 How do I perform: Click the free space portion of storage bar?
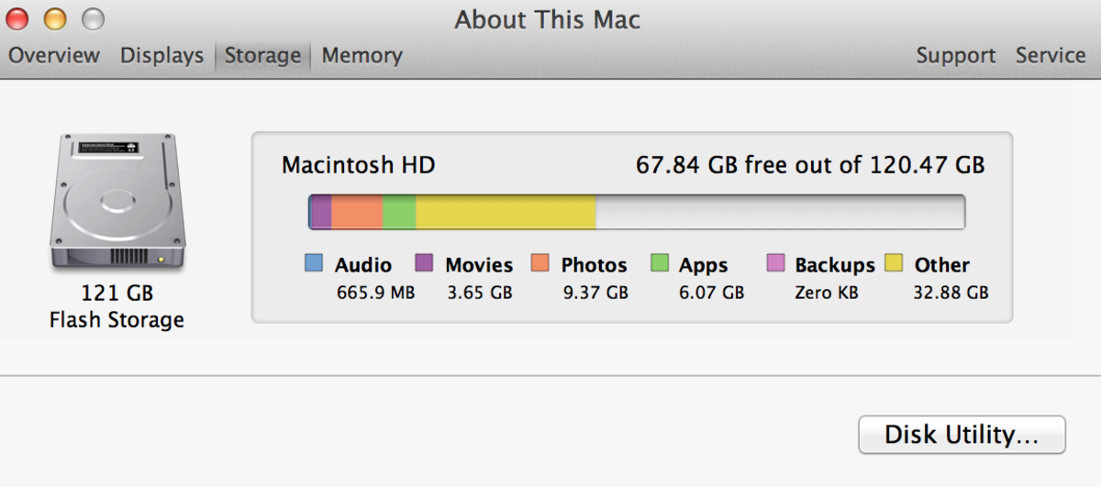coord(780,212)
